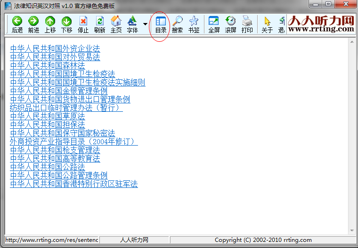Open link 中华人民共和国森林法
The image size is (358, 248).
(x=48, y=65)
